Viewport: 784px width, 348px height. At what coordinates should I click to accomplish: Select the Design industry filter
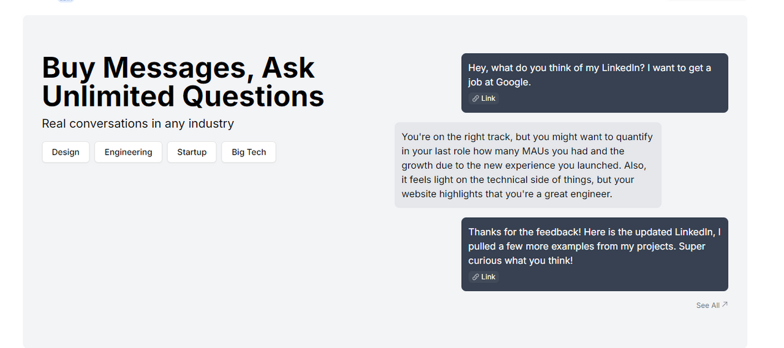coord(66,152)
